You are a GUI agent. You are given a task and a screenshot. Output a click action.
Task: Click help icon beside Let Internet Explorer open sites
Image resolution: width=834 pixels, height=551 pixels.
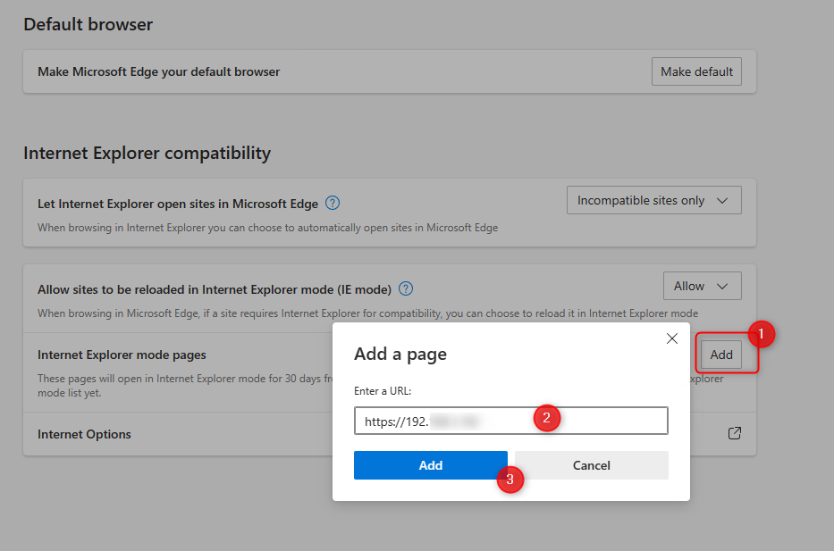pyautogui.click(x=333, y=203)
